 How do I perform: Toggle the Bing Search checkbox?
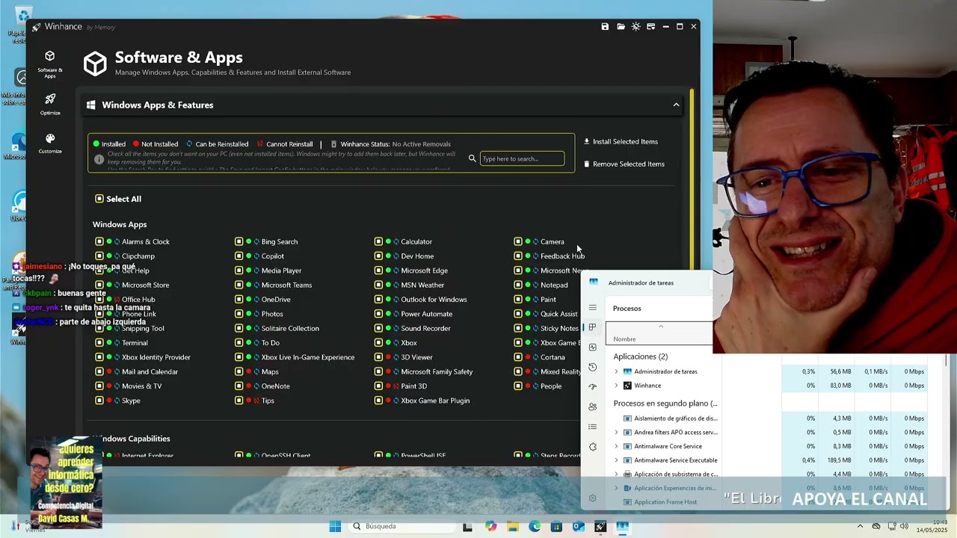coord(239,241)
